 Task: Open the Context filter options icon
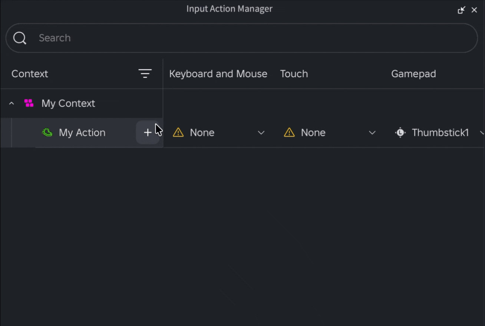pos(145,74)
